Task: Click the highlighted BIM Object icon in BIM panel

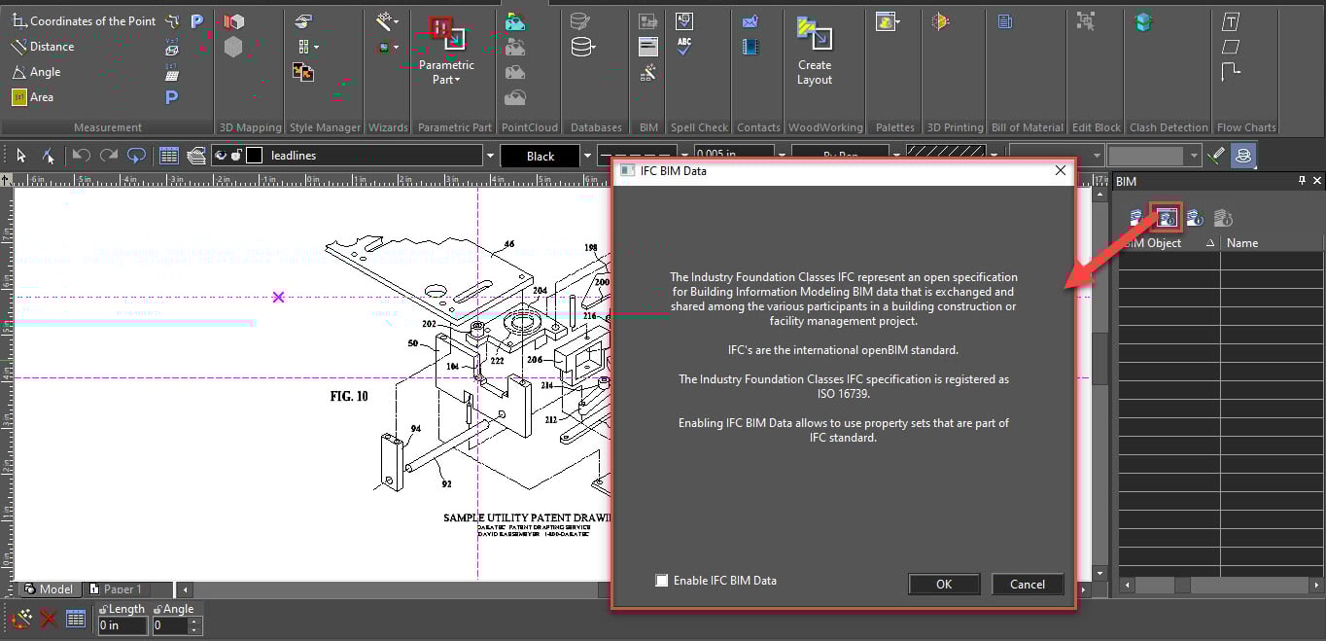Action: 1166,217
